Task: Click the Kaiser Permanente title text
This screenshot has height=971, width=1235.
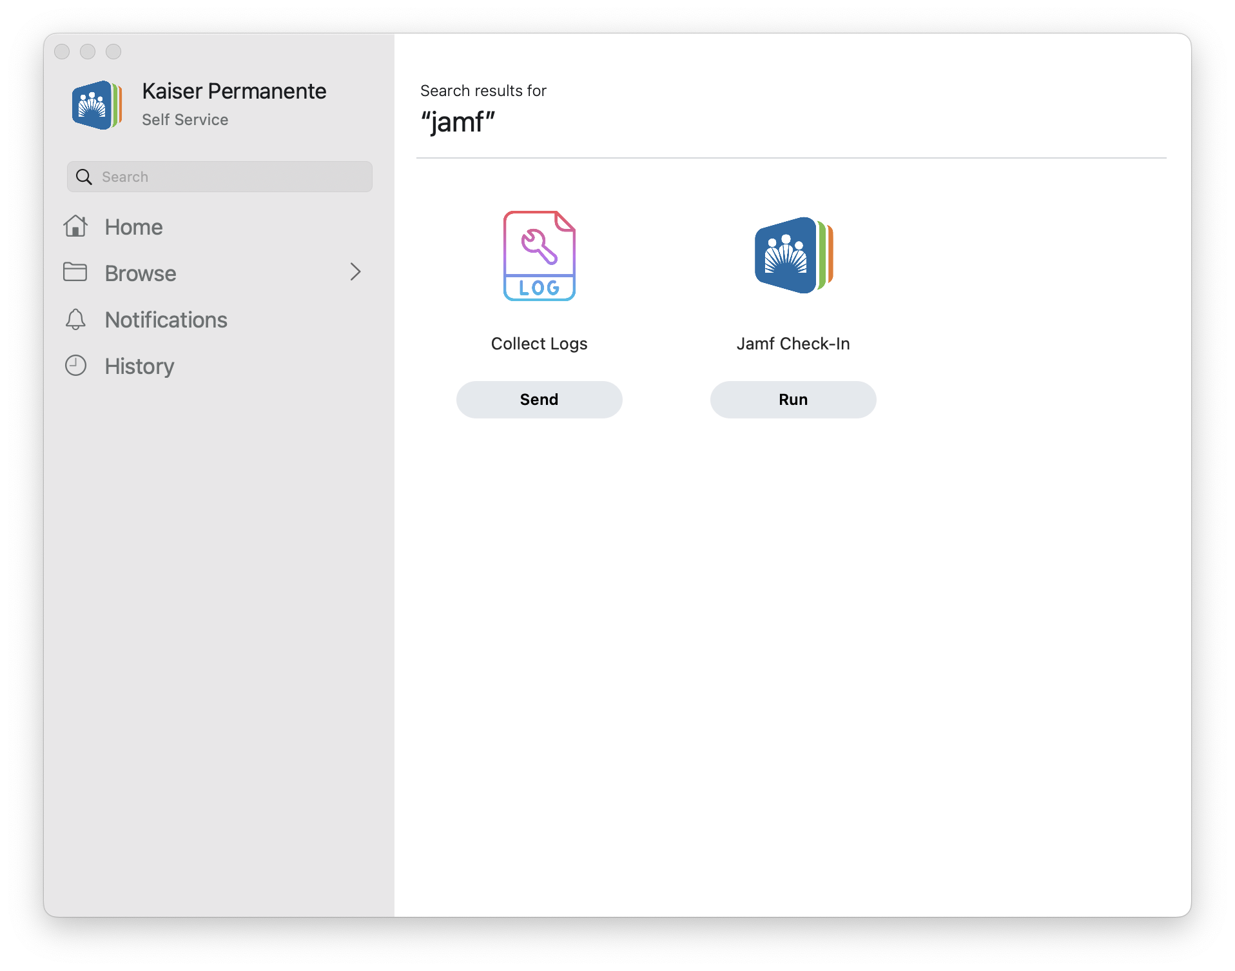Action: tap(234, 92)
